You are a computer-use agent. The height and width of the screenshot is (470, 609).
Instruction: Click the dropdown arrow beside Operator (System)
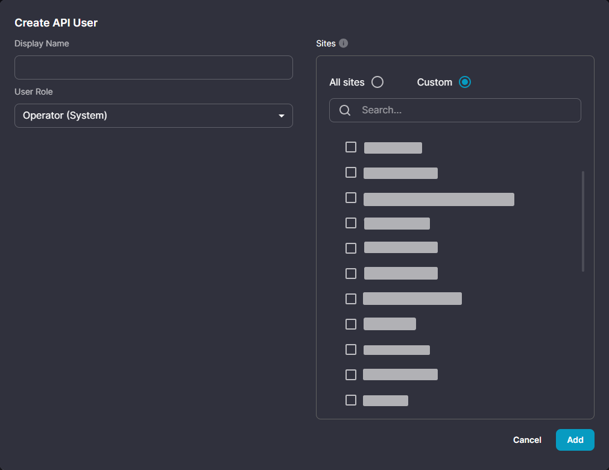click(x=281, y=116)
